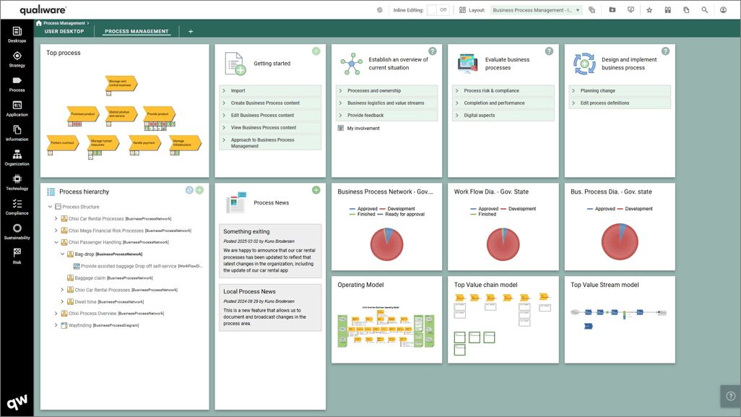Screen dimensions: 741x417
Task: Open the Strategy desktop in sidebar
Action: [x=17, y=59]
